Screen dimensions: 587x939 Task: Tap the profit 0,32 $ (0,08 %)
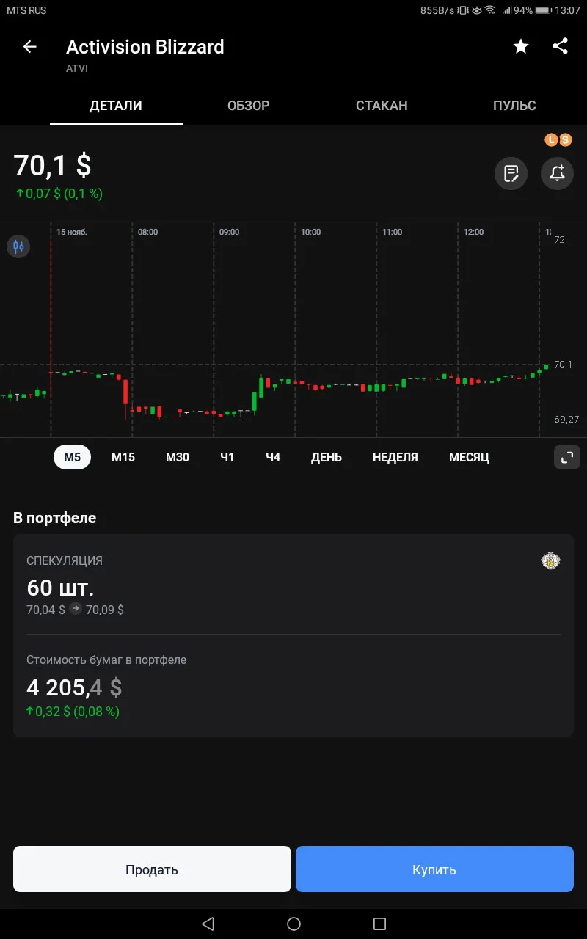[73, 712]
